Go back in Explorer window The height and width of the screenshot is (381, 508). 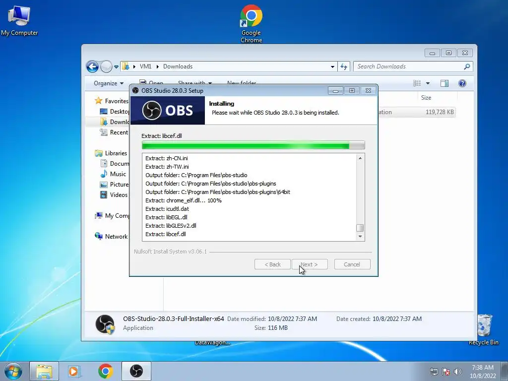click(x=92, y=67)
